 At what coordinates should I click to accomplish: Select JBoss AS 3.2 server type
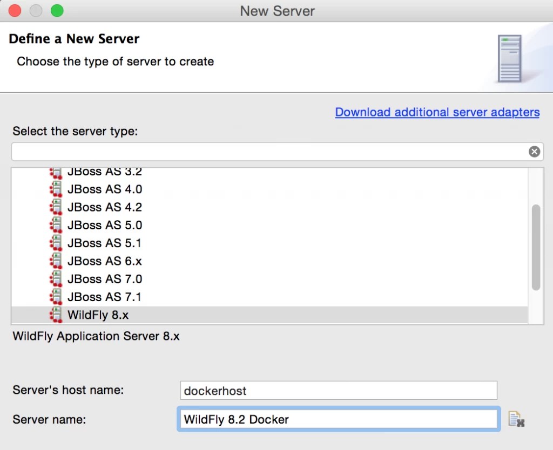(104, 172)
